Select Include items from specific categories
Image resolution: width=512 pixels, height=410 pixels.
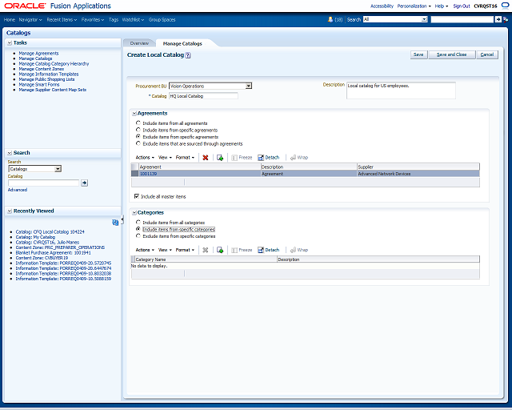tap(138, 229)
